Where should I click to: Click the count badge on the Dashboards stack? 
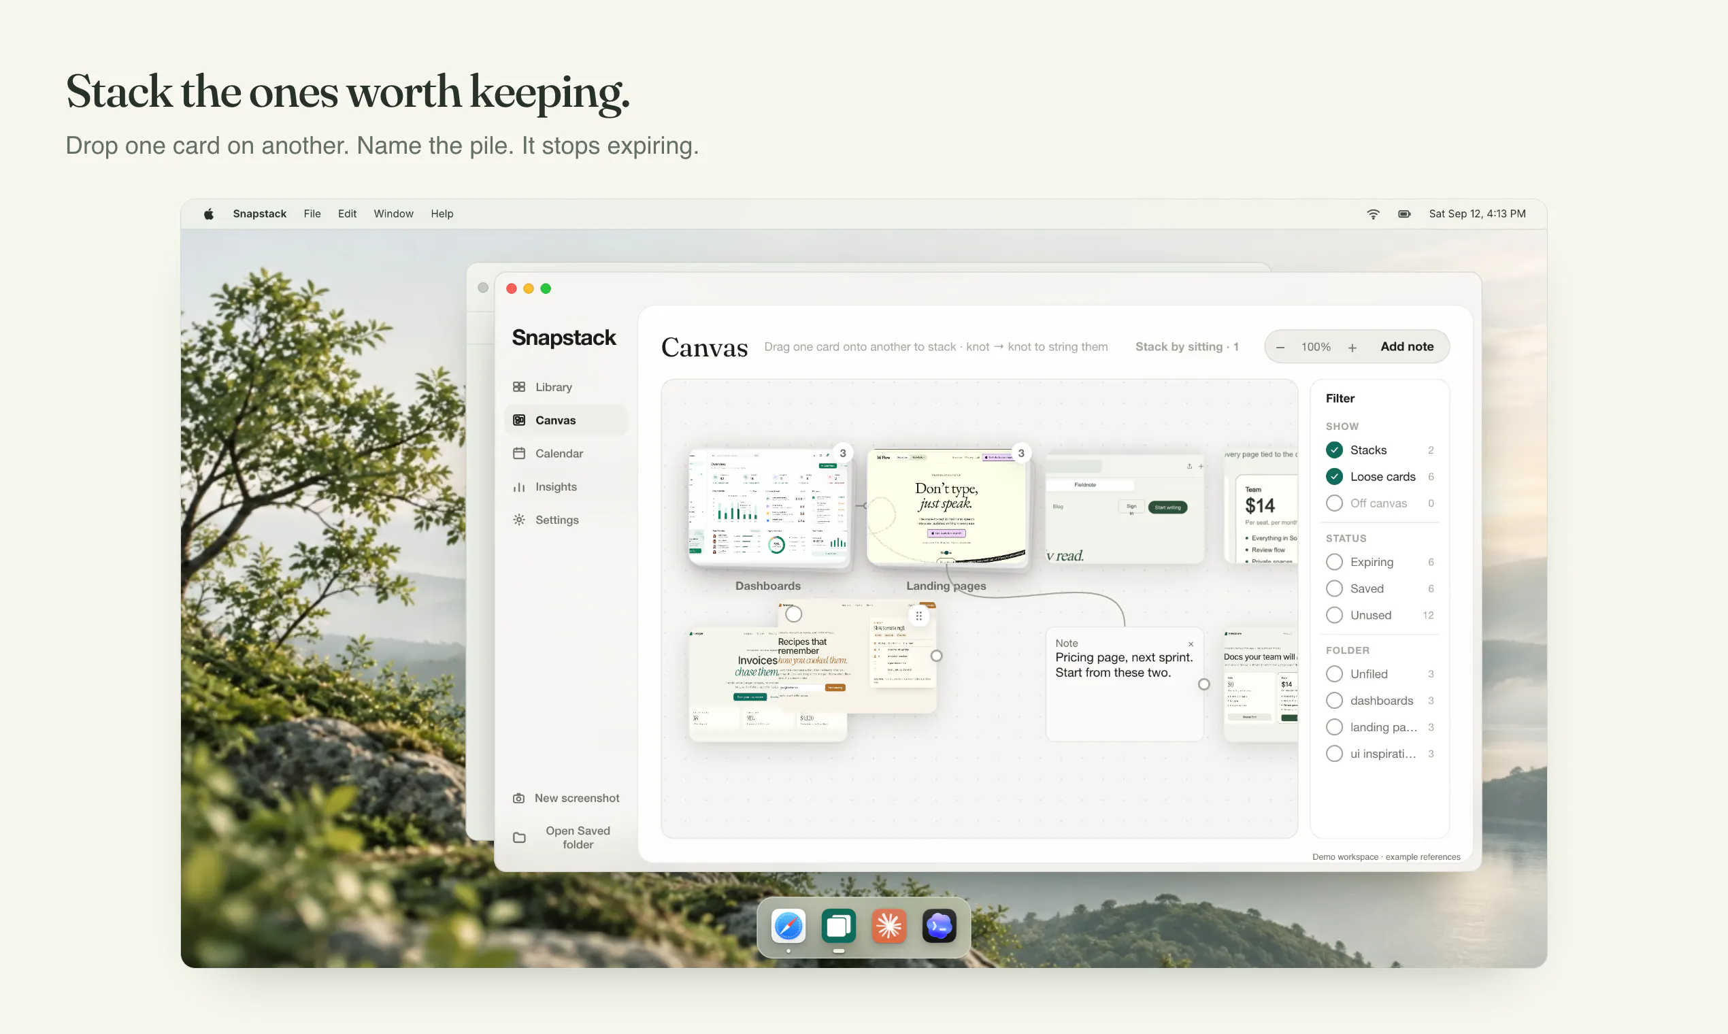click(x=842, y=454)
